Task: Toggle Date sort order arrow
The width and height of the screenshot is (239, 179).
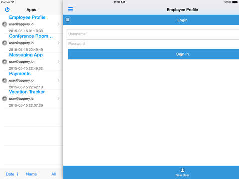Action: pos(17,174)
